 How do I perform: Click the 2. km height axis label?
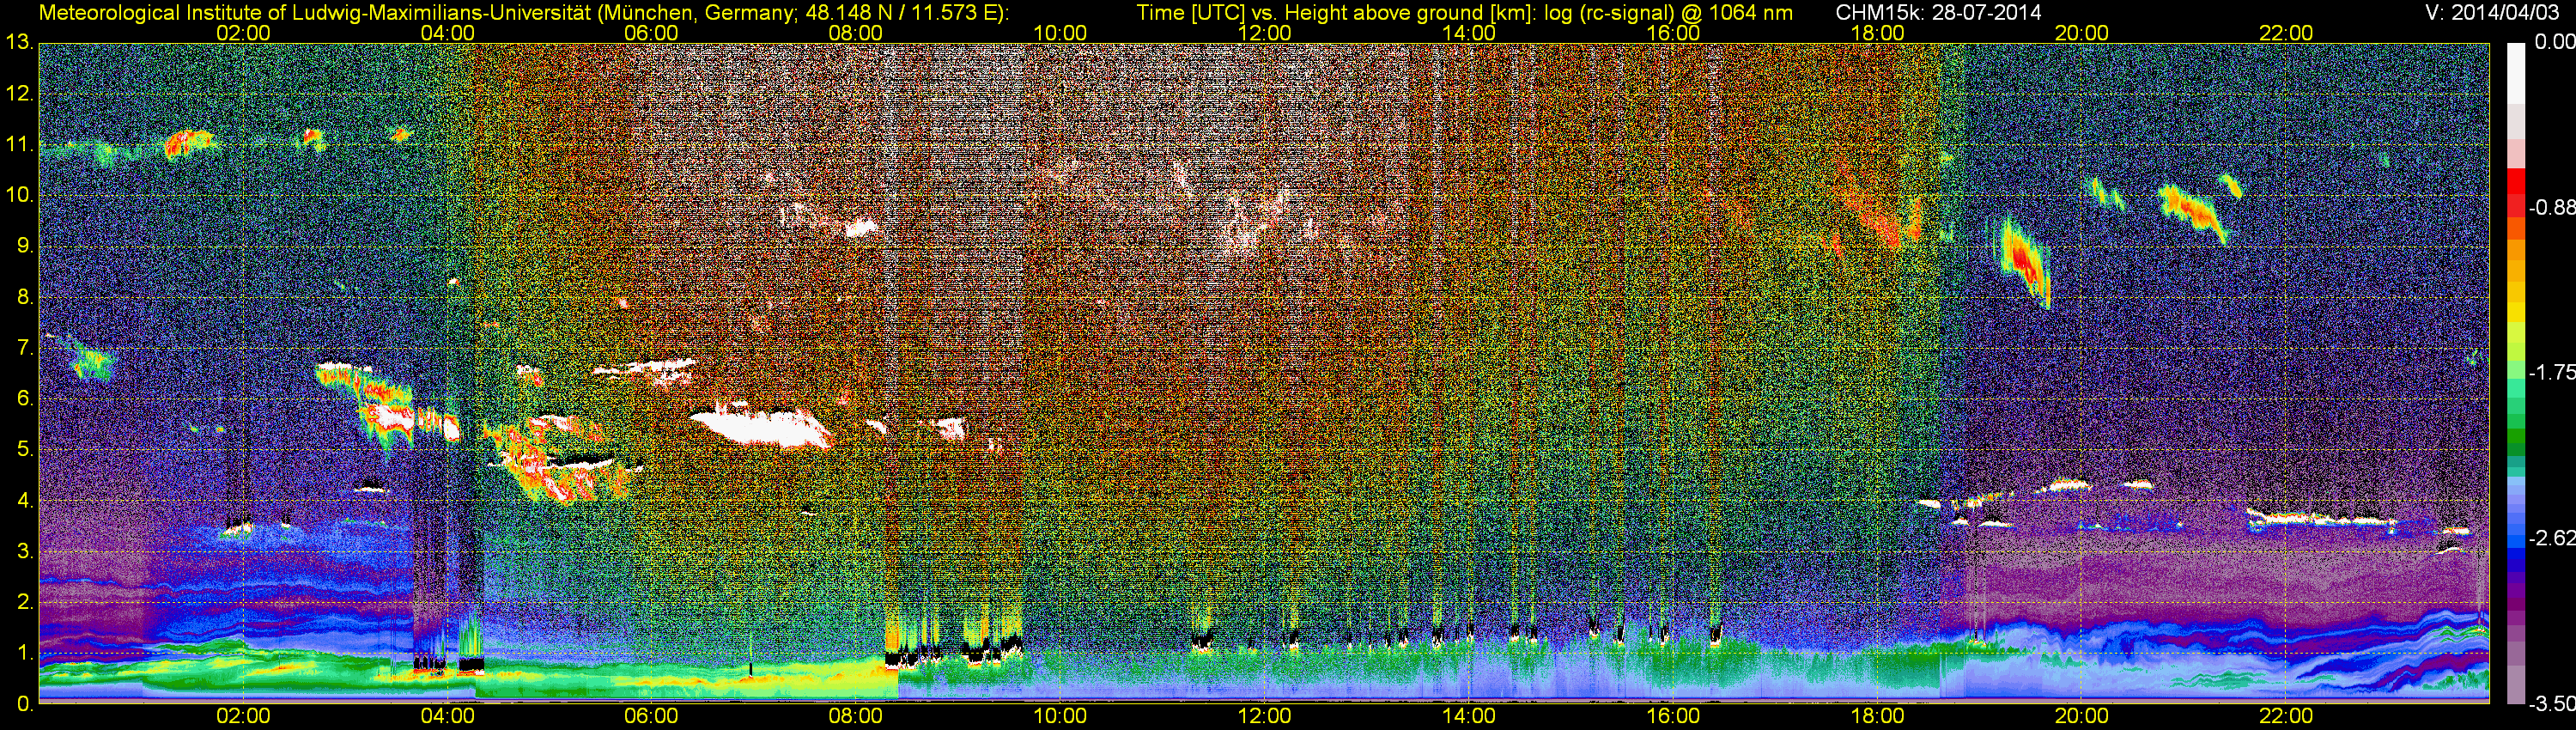coord(25,603)
